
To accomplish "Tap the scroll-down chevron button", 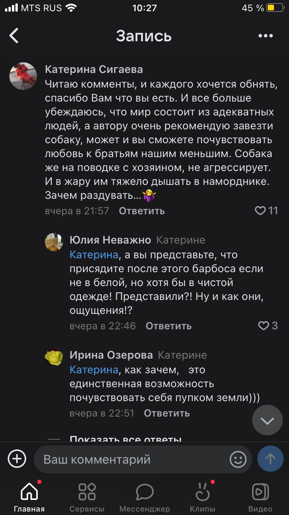I will pyautogui.click(x=267, y=420).
